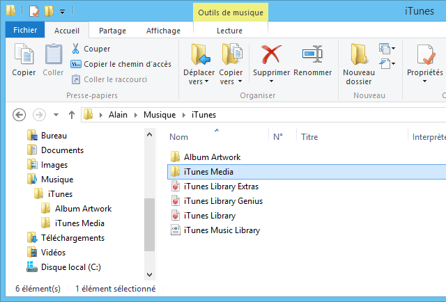This screenshot has height=302, width=446.
Task: Select Vidéos in navigation pane
Action: pyautogui.click(x=47, y=253)
